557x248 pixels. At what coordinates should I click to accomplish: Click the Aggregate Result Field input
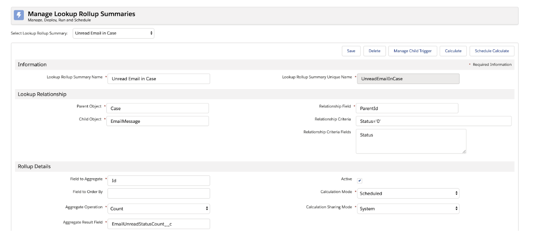pyautogui.click(x=159, y=224)
